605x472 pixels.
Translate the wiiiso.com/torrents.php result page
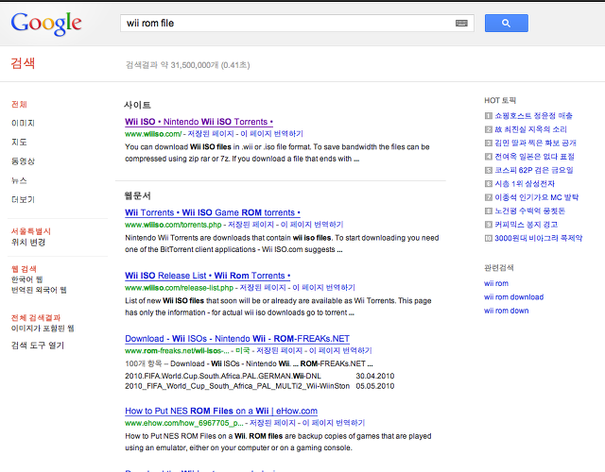(x=312, y=225)
